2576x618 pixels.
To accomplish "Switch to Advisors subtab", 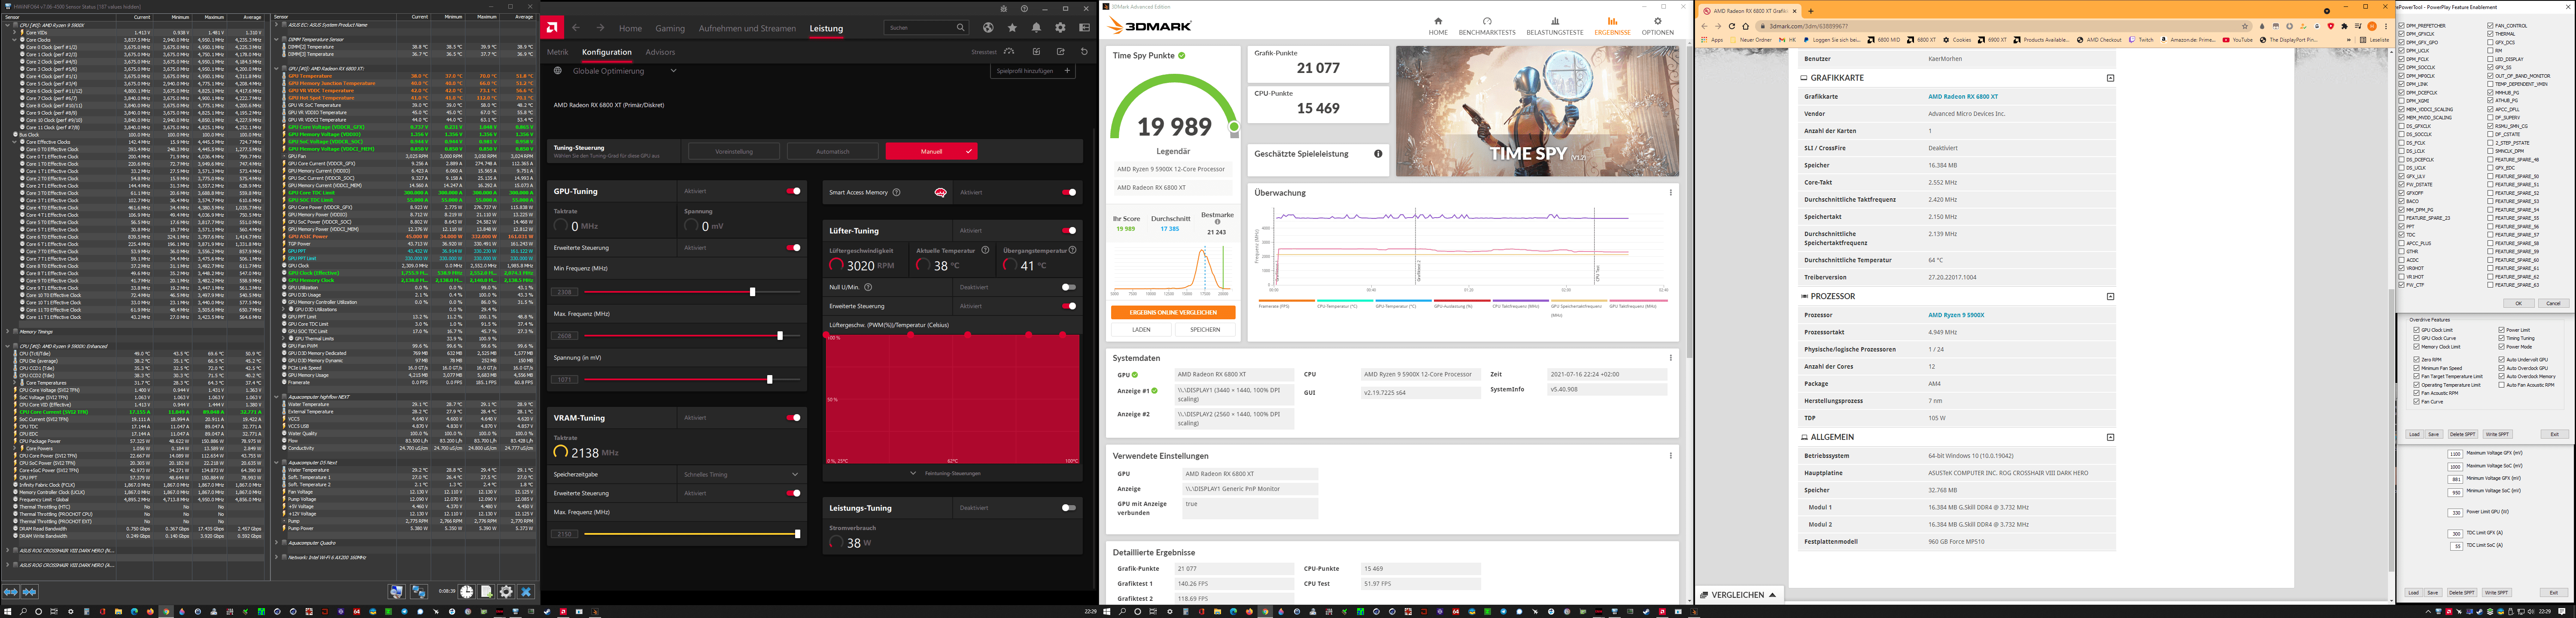I will [x=660, y=52].
